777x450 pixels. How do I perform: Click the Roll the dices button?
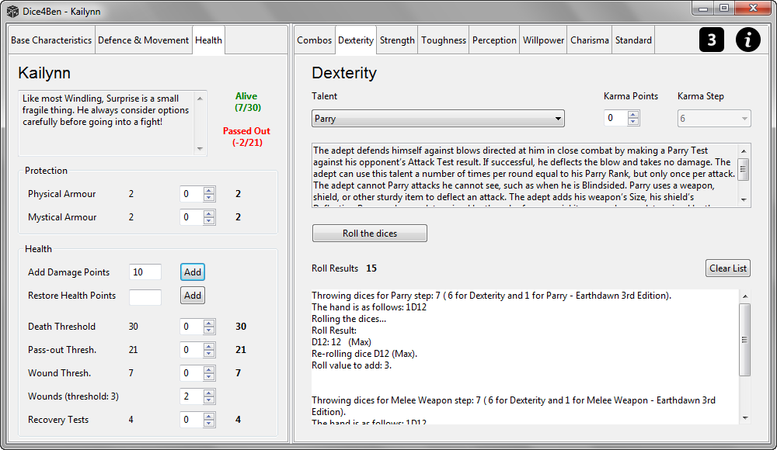370,234
